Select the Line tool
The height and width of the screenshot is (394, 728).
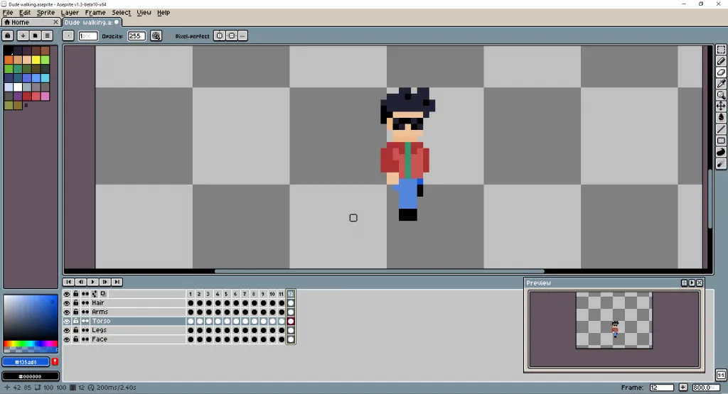(x=721, y=129)
